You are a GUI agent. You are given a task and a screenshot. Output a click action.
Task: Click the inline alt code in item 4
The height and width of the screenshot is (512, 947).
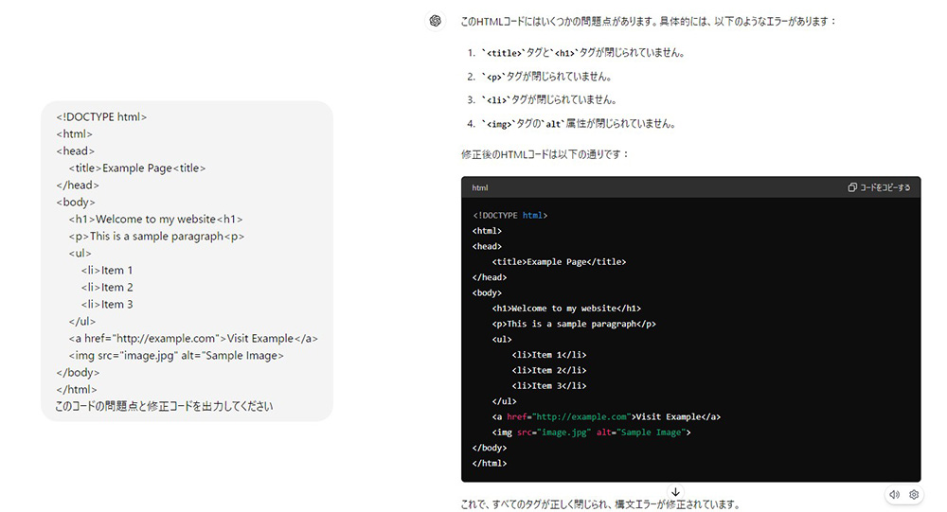tap(553, 124)
